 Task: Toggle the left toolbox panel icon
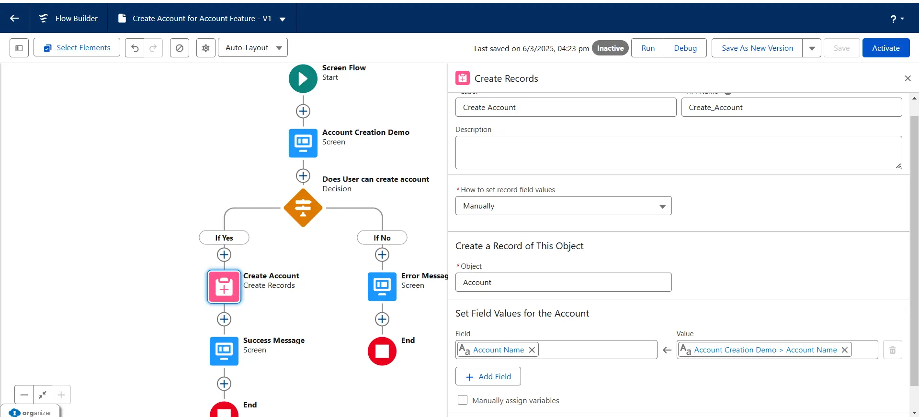click(19, 48)
